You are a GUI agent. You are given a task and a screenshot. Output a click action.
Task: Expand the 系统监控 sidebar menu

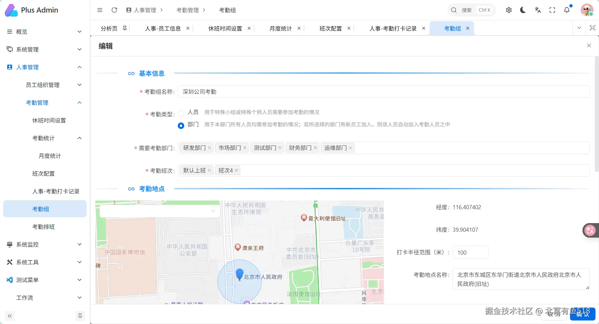(45, 244)
